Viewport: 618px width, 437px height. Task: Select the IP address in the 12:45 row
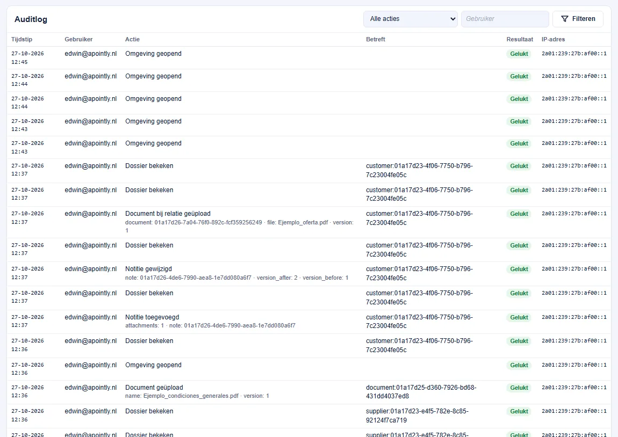tap(574, 54)
